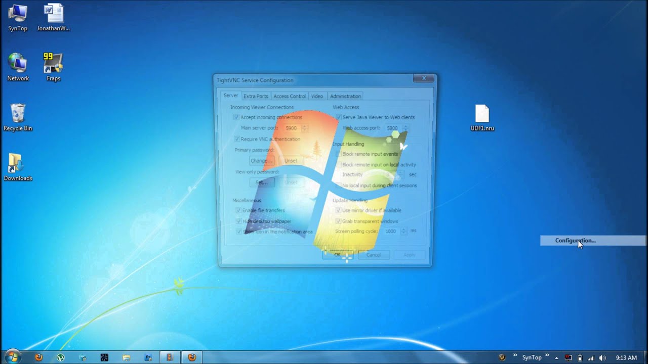Toggle Accept incoming connections checkbox
This screenshot has height=364, width=648.
click(x=236, y=117)
